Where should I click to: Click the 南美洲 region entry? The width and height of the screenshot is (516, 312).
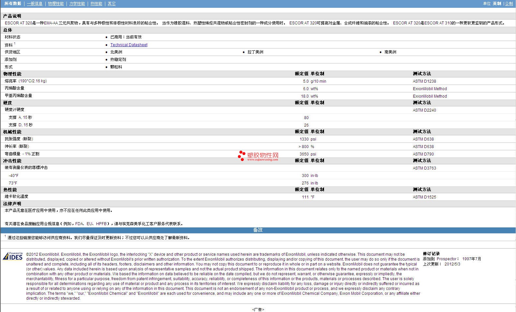[x=390, y=52]
